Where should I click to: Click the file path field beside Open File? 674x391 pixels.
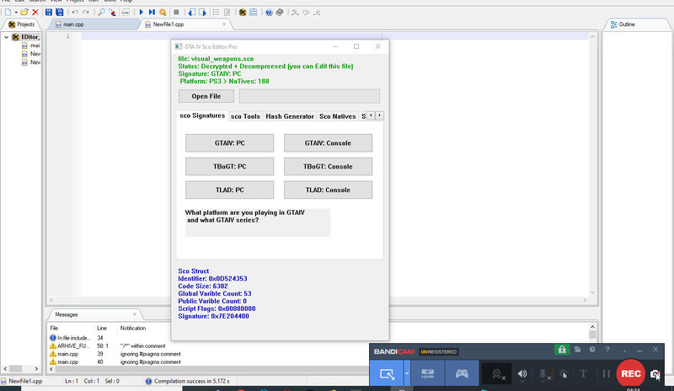(309, 96)
